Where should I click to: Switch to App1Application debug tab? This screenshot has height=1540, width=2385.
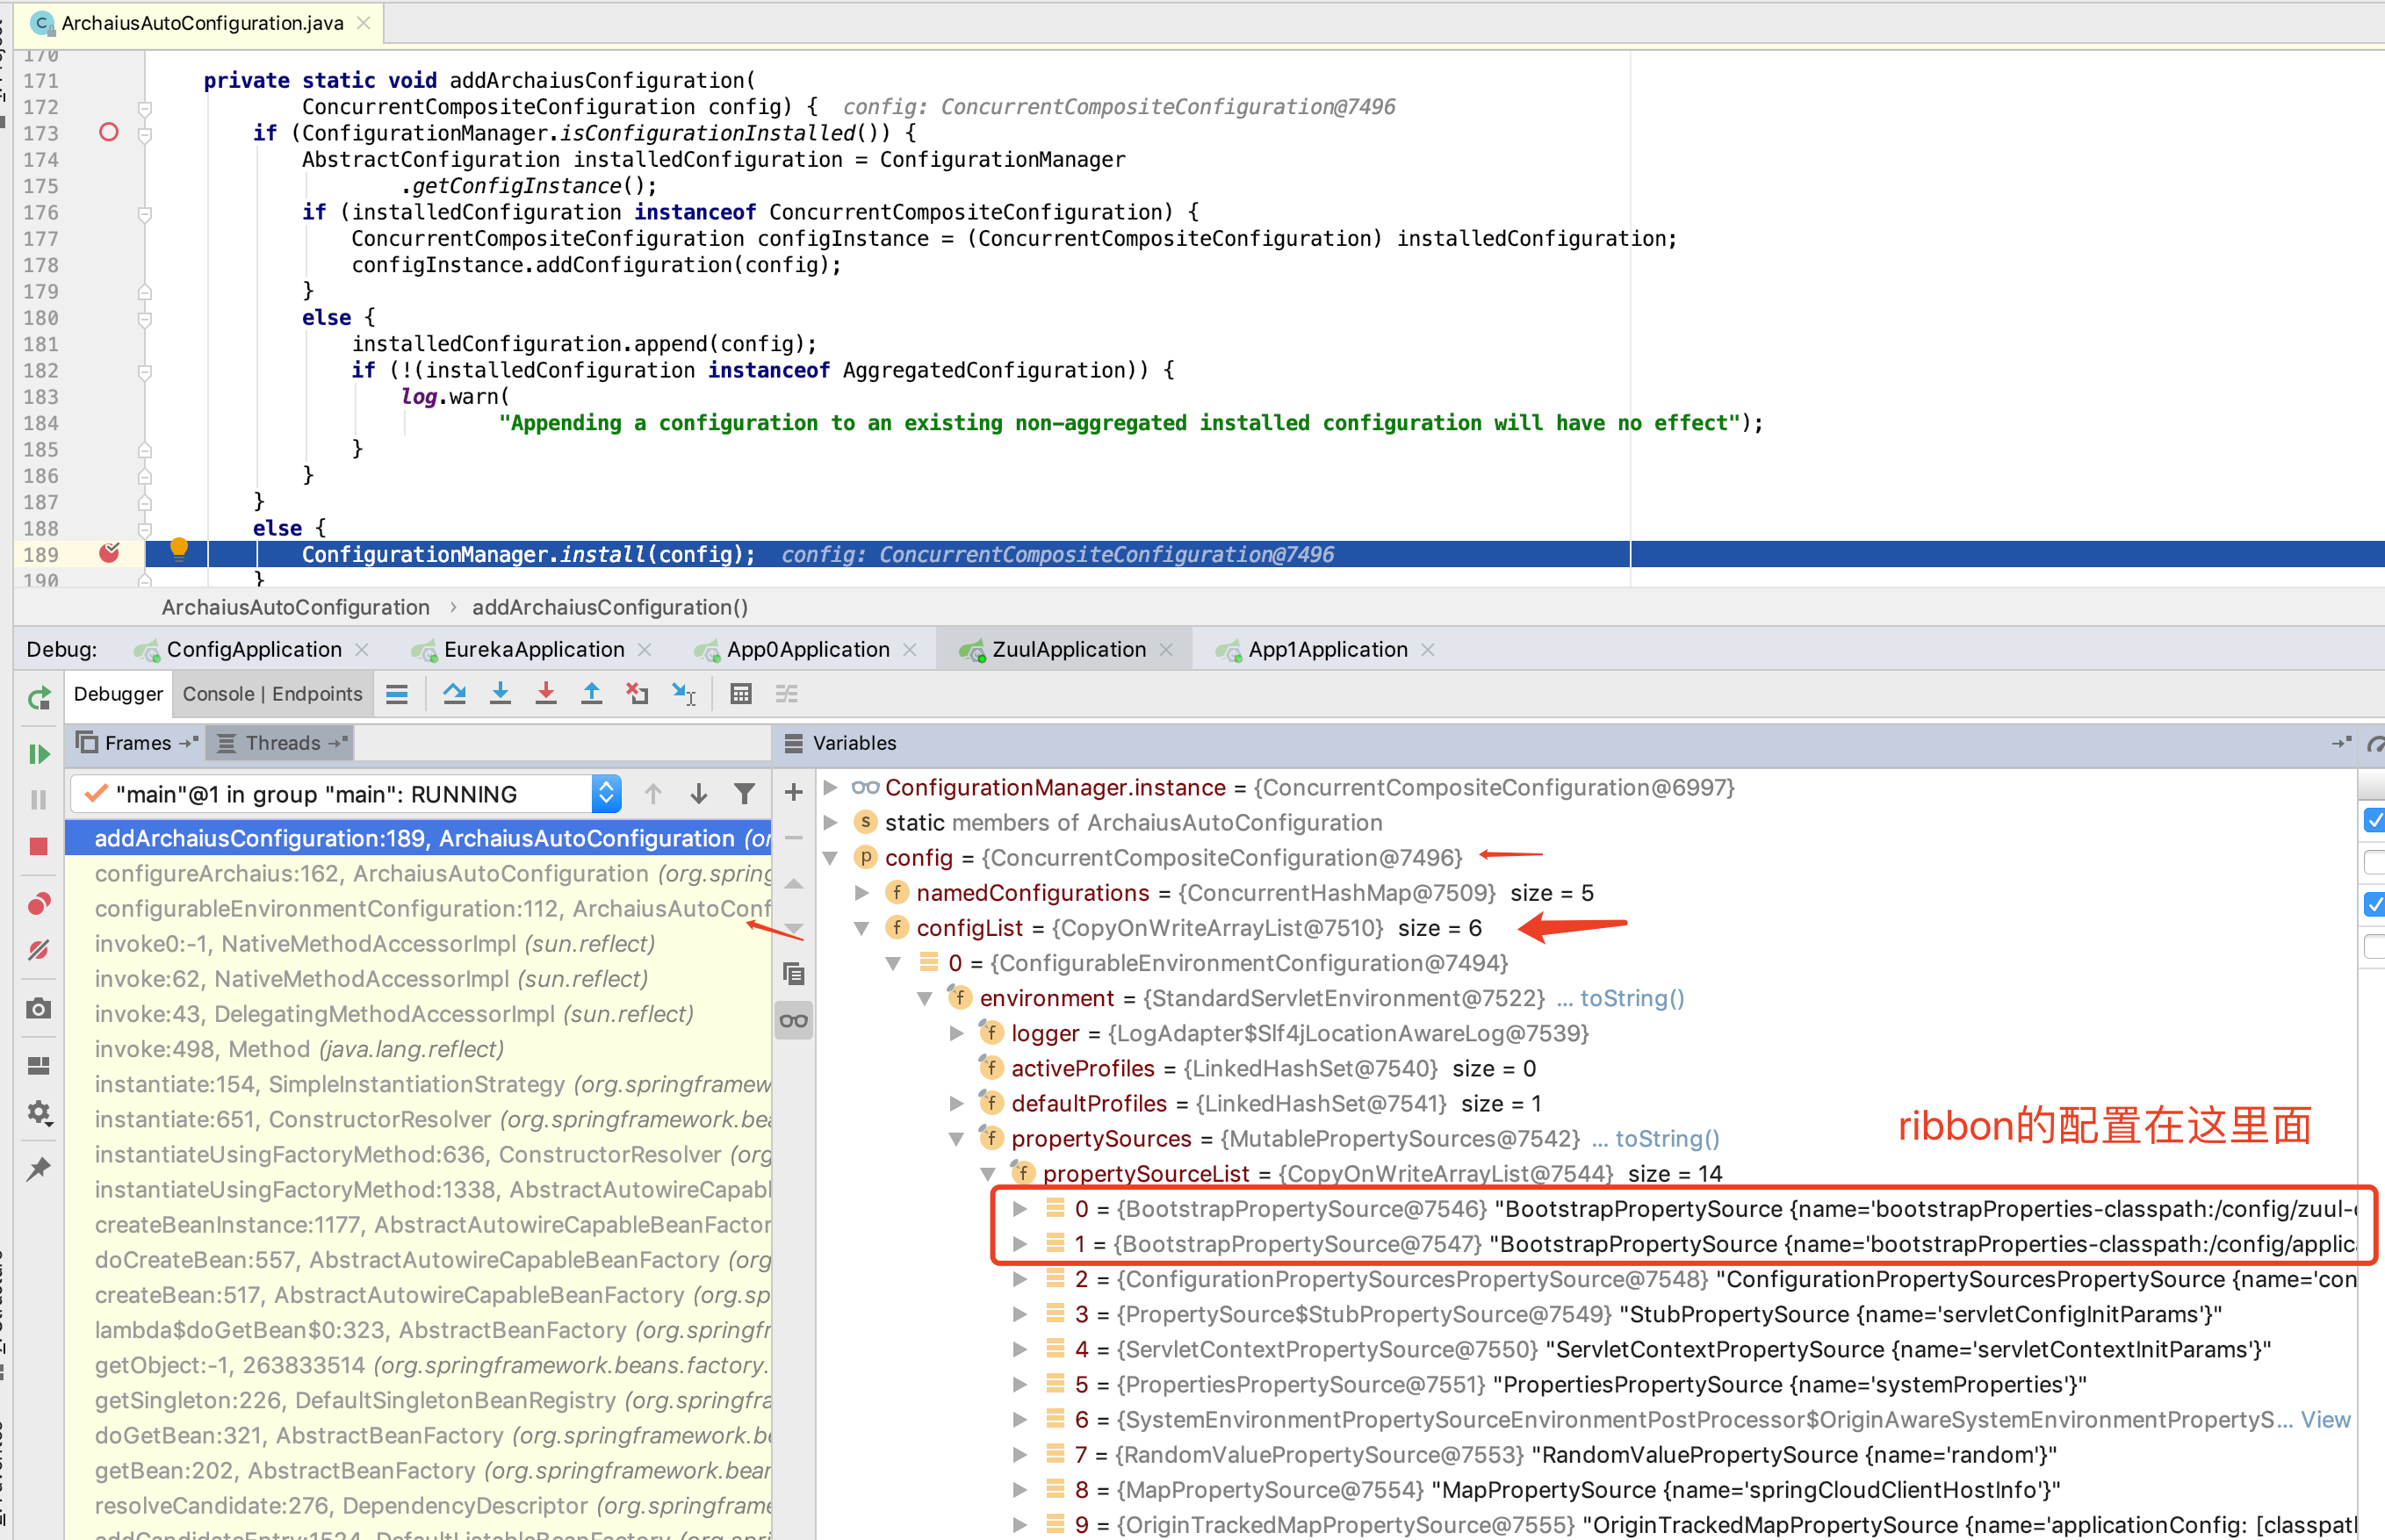coord(1327,650)
